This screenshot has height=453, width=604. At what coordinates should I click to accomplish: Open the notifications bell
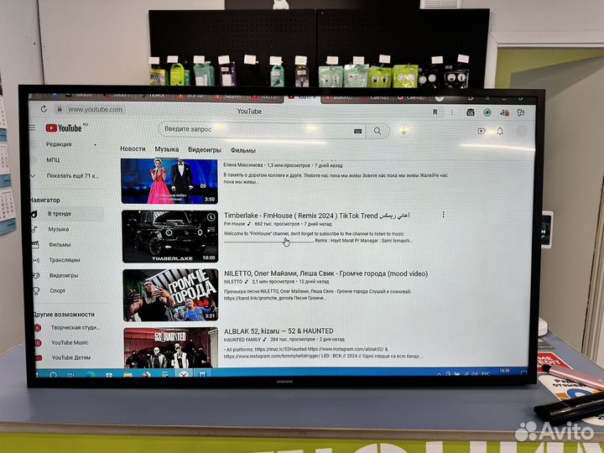(500, 132)
